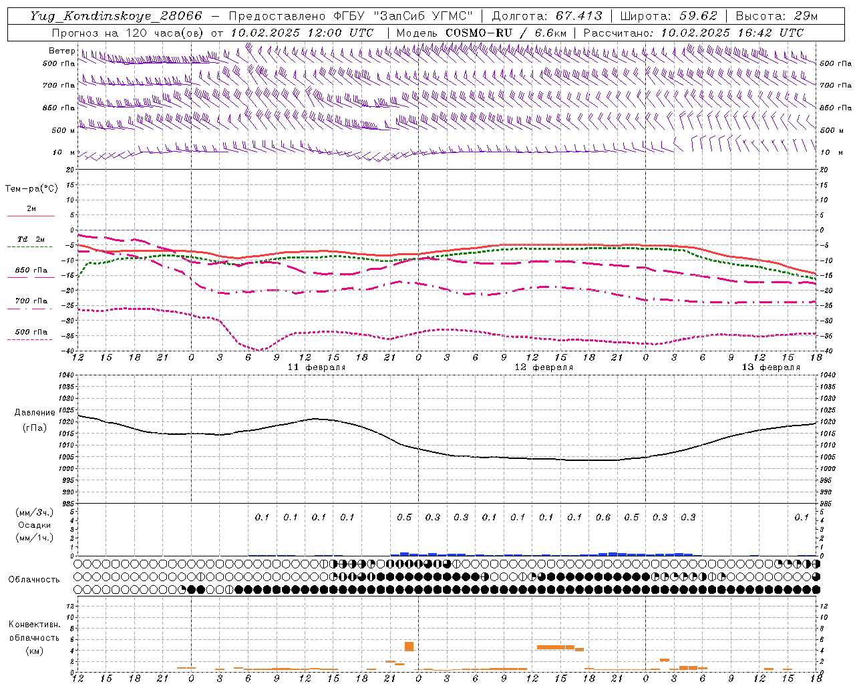Image resolution: width=855 pixels, height=684 pixels.
Task: Click the Конвективн. label
Action: click(34, 625)
